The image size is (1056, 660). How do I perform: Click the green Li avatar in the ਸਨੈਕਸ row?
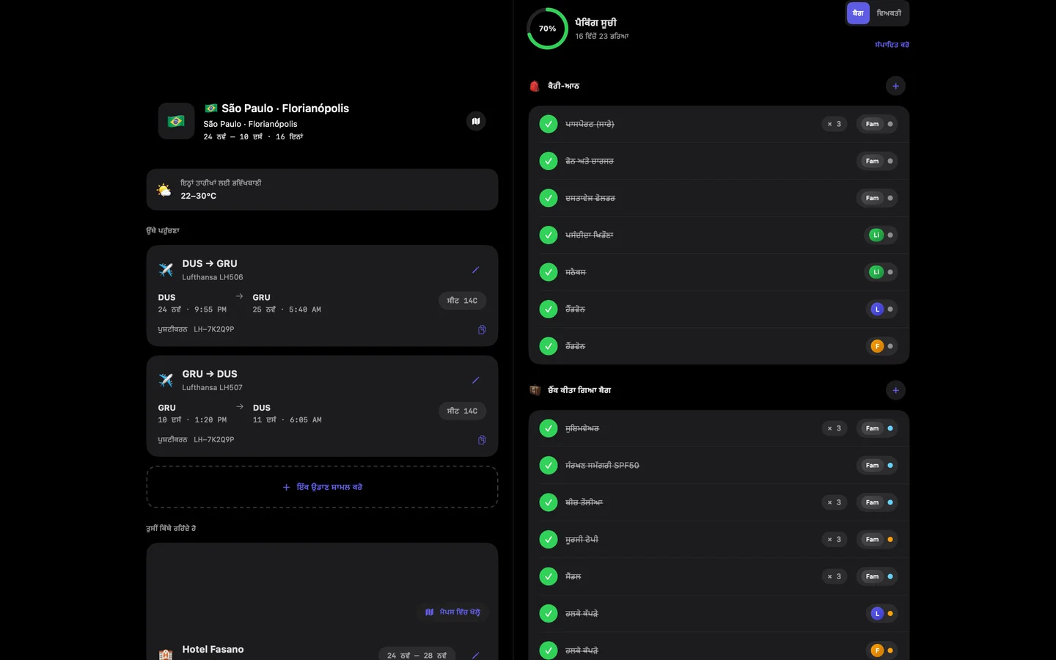click(x=876, y=272)
